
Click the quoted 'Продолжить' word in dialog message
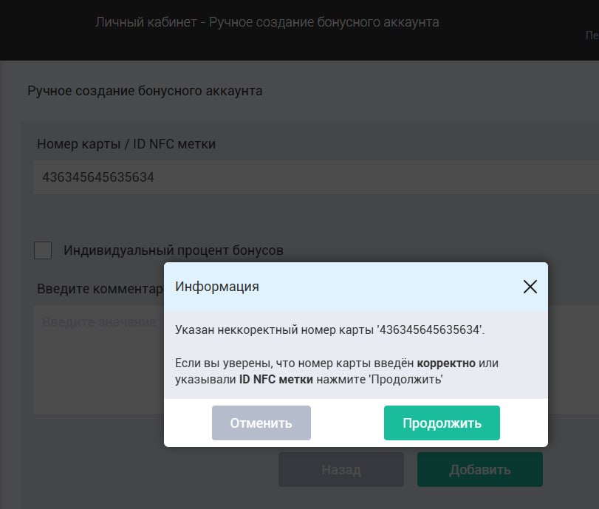pyautogui.click(x=406, y=380)
